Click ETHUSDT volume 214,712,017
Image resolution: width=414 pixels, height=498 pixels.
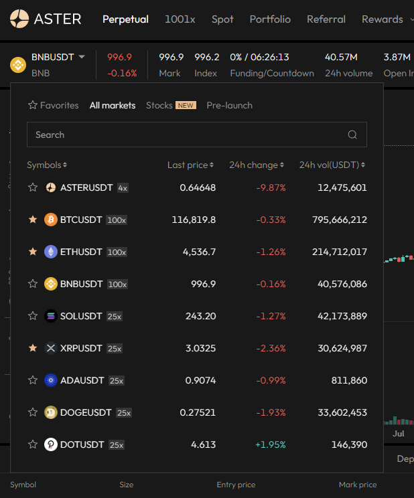pos(340,252)
